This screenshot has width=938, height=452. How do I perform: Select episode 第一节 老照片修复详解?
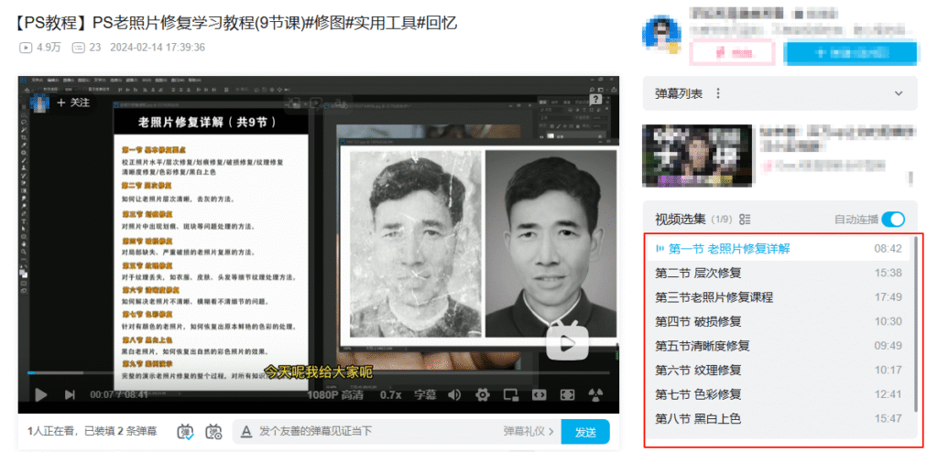pos(779,249)
